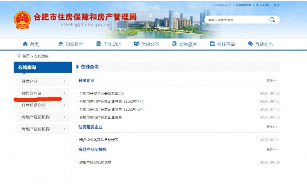The height and width of the screenshot is (185, 307).
Task: Expand the 开发企业 sidebar arrow
Action: 64,82
